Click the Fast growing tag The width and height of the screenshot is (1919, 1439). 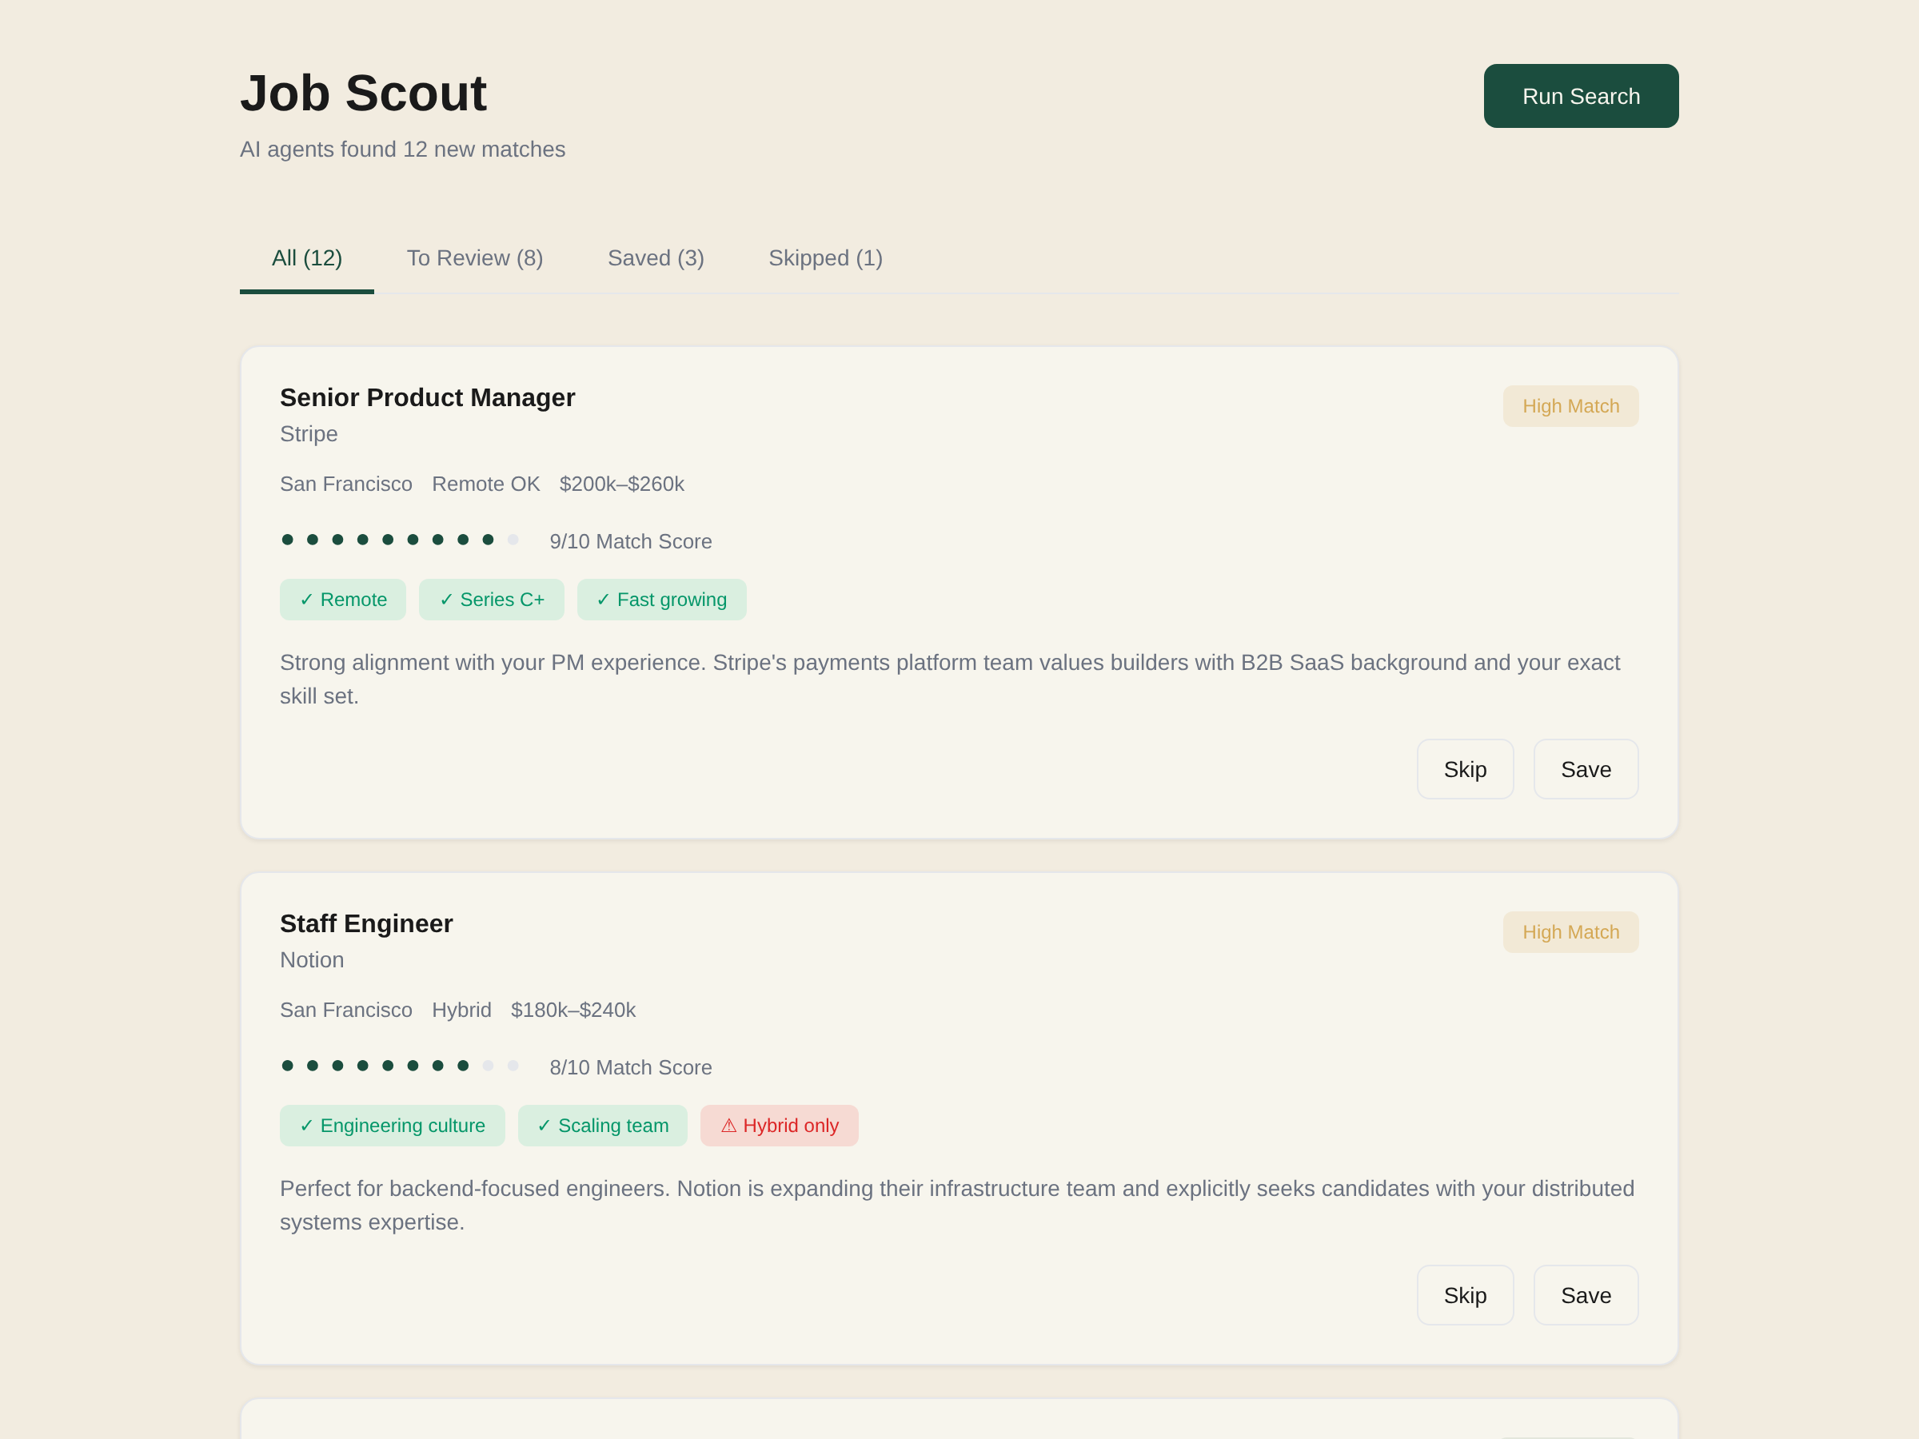[x=661, y=600]
